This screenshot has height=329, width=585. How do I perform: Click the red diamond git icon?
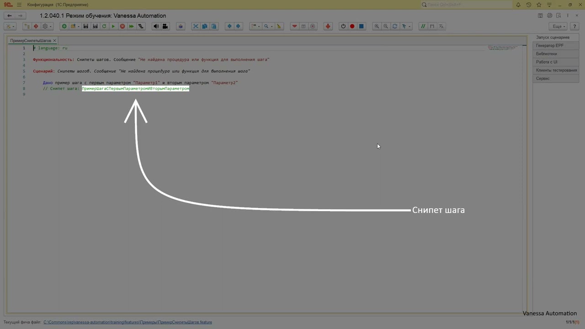click(36, 26)
